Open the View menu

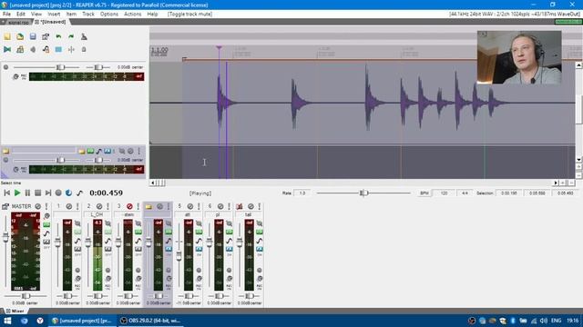[36, 15]
